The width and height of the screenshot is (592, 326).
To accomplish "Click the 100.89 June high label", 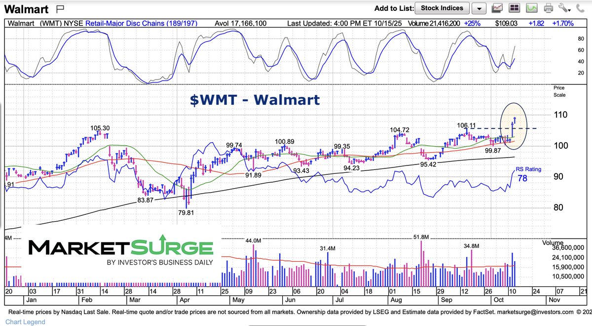I will click(285, 142).
